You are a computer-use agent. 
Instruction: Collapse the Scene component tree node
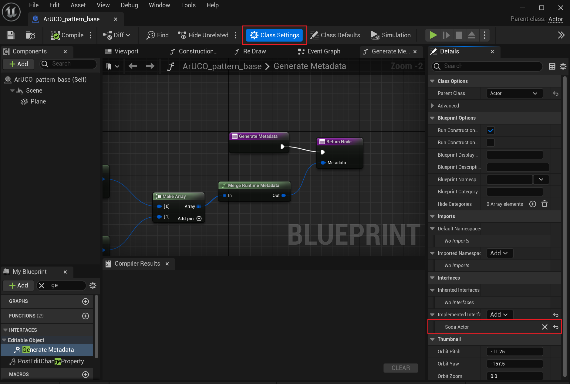12,90
